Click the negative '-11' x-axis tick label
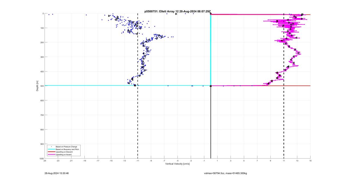 click(x=137, y=161)
